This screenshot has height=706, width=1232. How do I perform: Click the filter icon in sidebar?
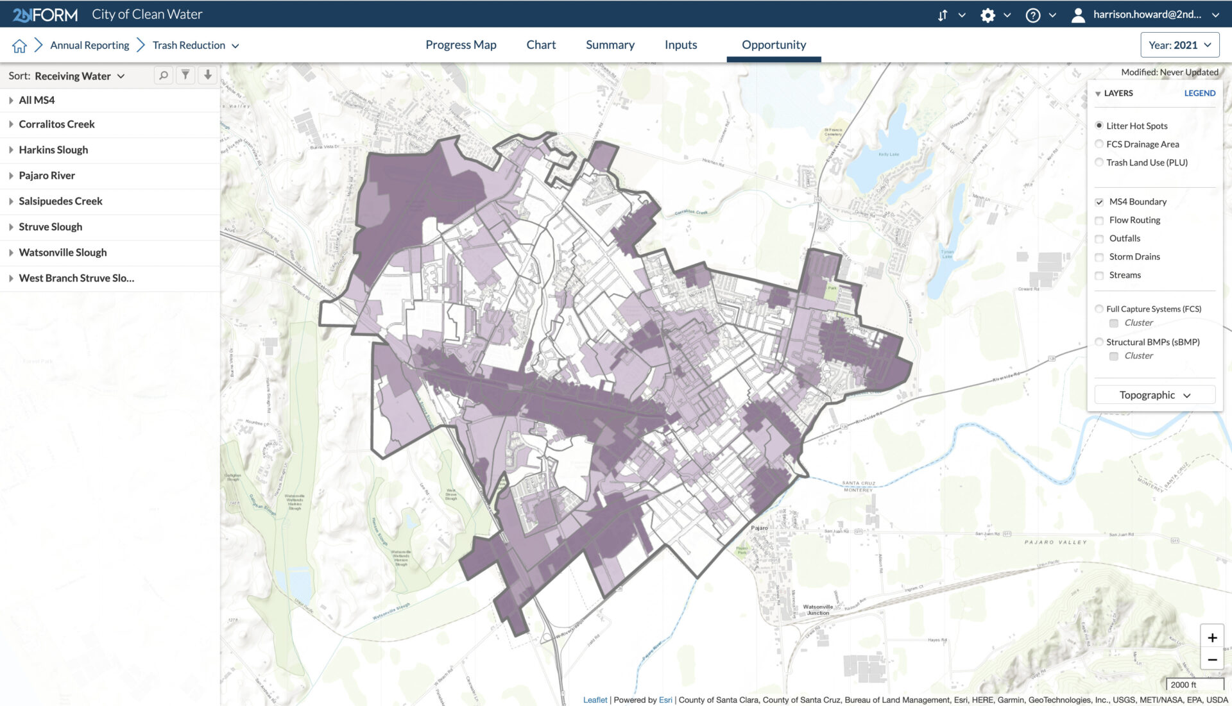[x=185, y=76]
